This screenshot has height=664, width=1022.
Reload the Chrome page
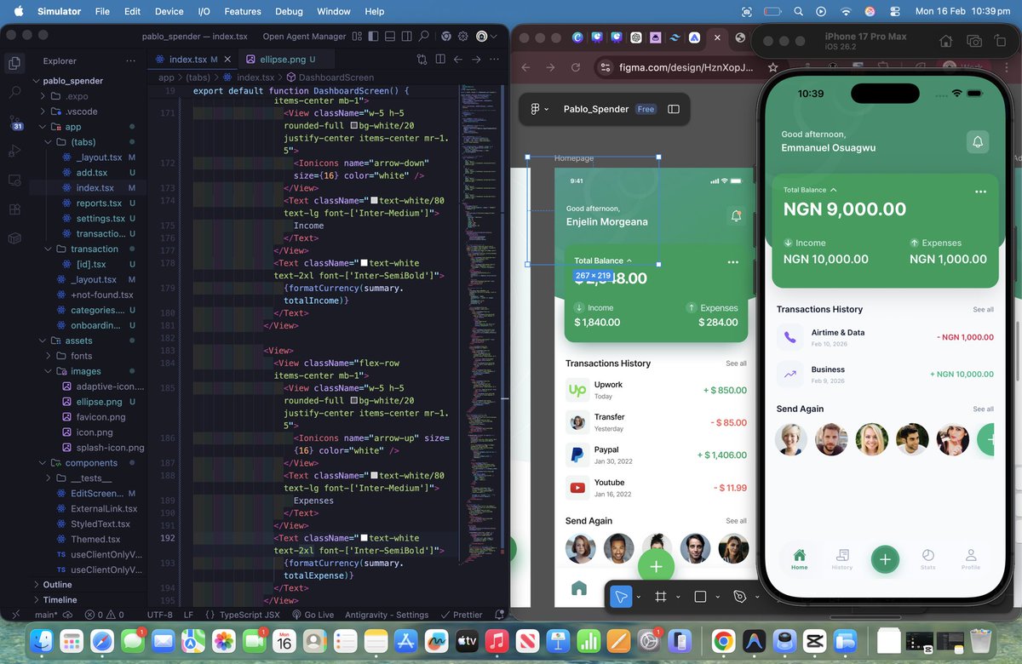577,67
